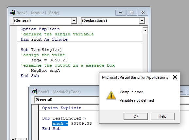The height and width of the screenshot is (140, 189).
Task: Open the Module2 (General) object box
Action: [x=67, y=99]
